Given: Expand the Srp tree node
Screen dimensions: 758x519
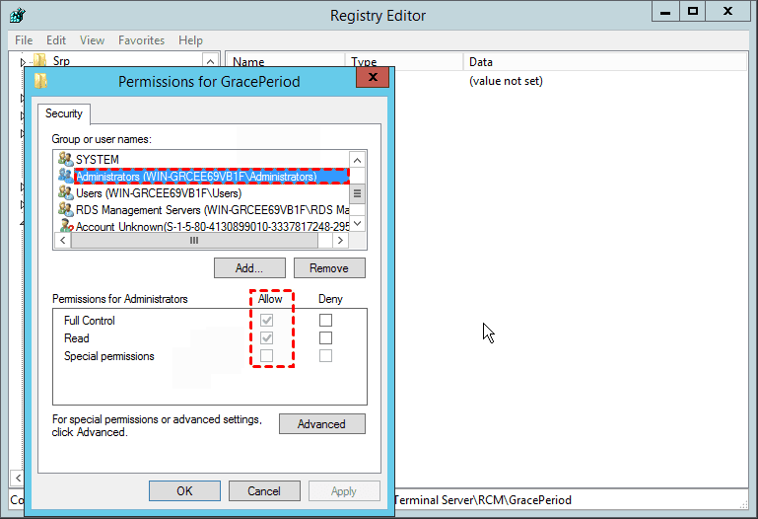Looking at the screenshot, I should 23,62.
